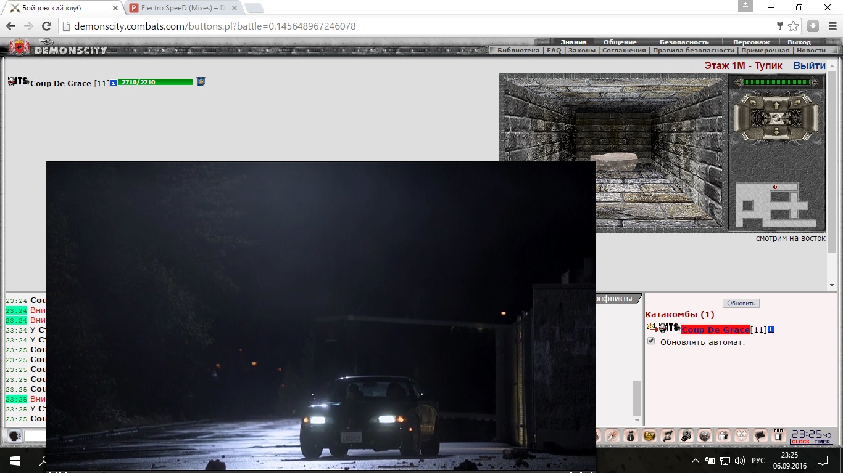Screen dimensions: 843x473
Task: Switch the game clock to CLOCK mode
Action: click(800, 442)
